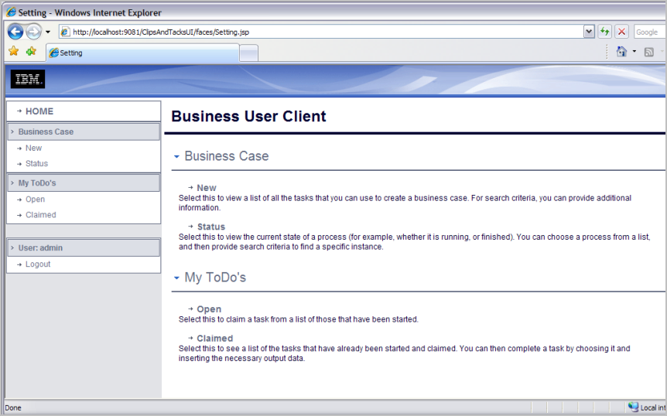Click the browser Forward arrow button
The width and height of the screenshot is (667, 416).
(x=33, y=32)
